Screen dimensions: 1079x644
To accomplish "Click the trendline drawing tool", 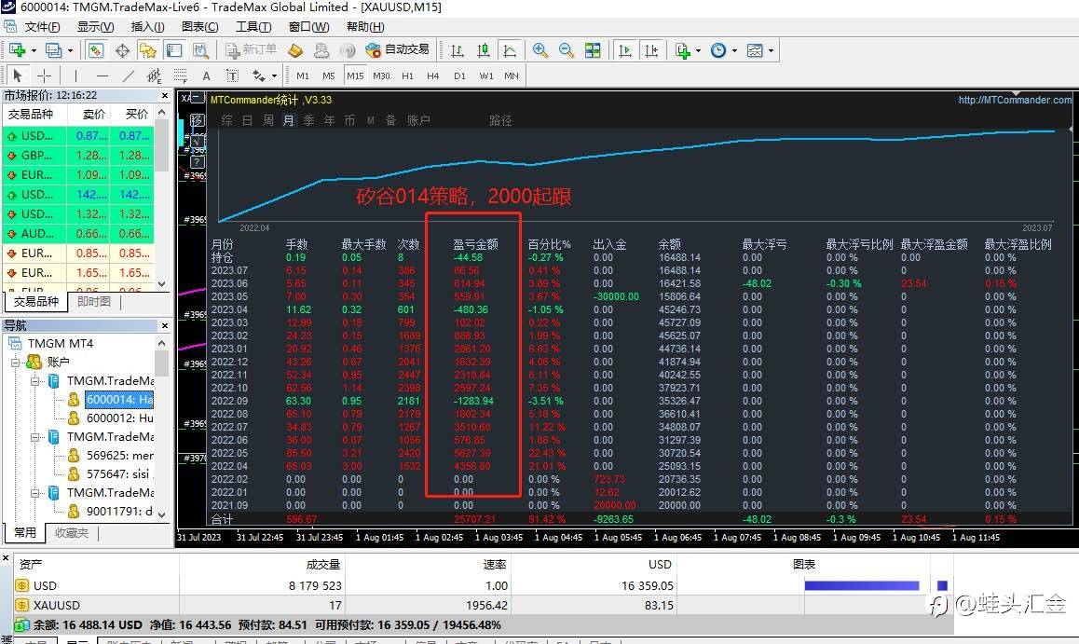I will pyautogui.click(x=129, y=75).
